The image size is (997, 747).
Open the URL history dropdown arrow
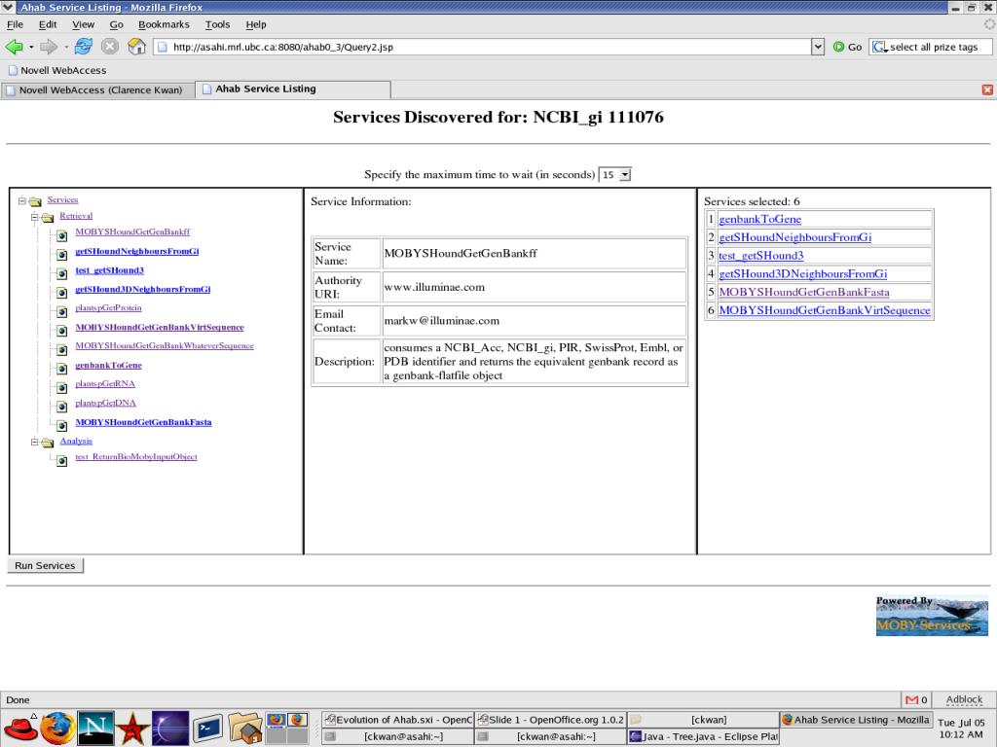(818, 47)
